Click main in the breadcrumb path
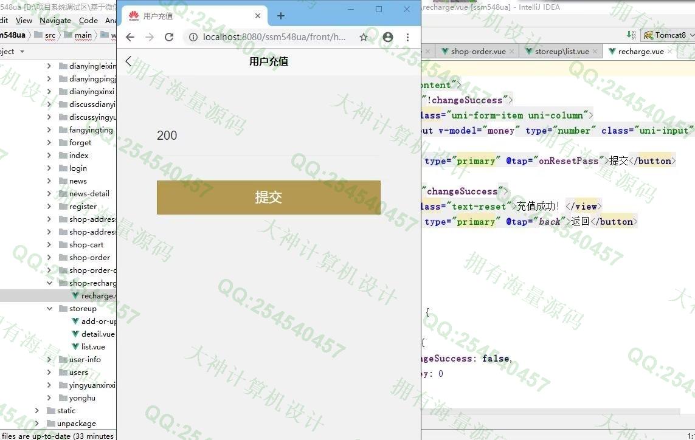This screenshot has width=695, height=440. [83, 35]
